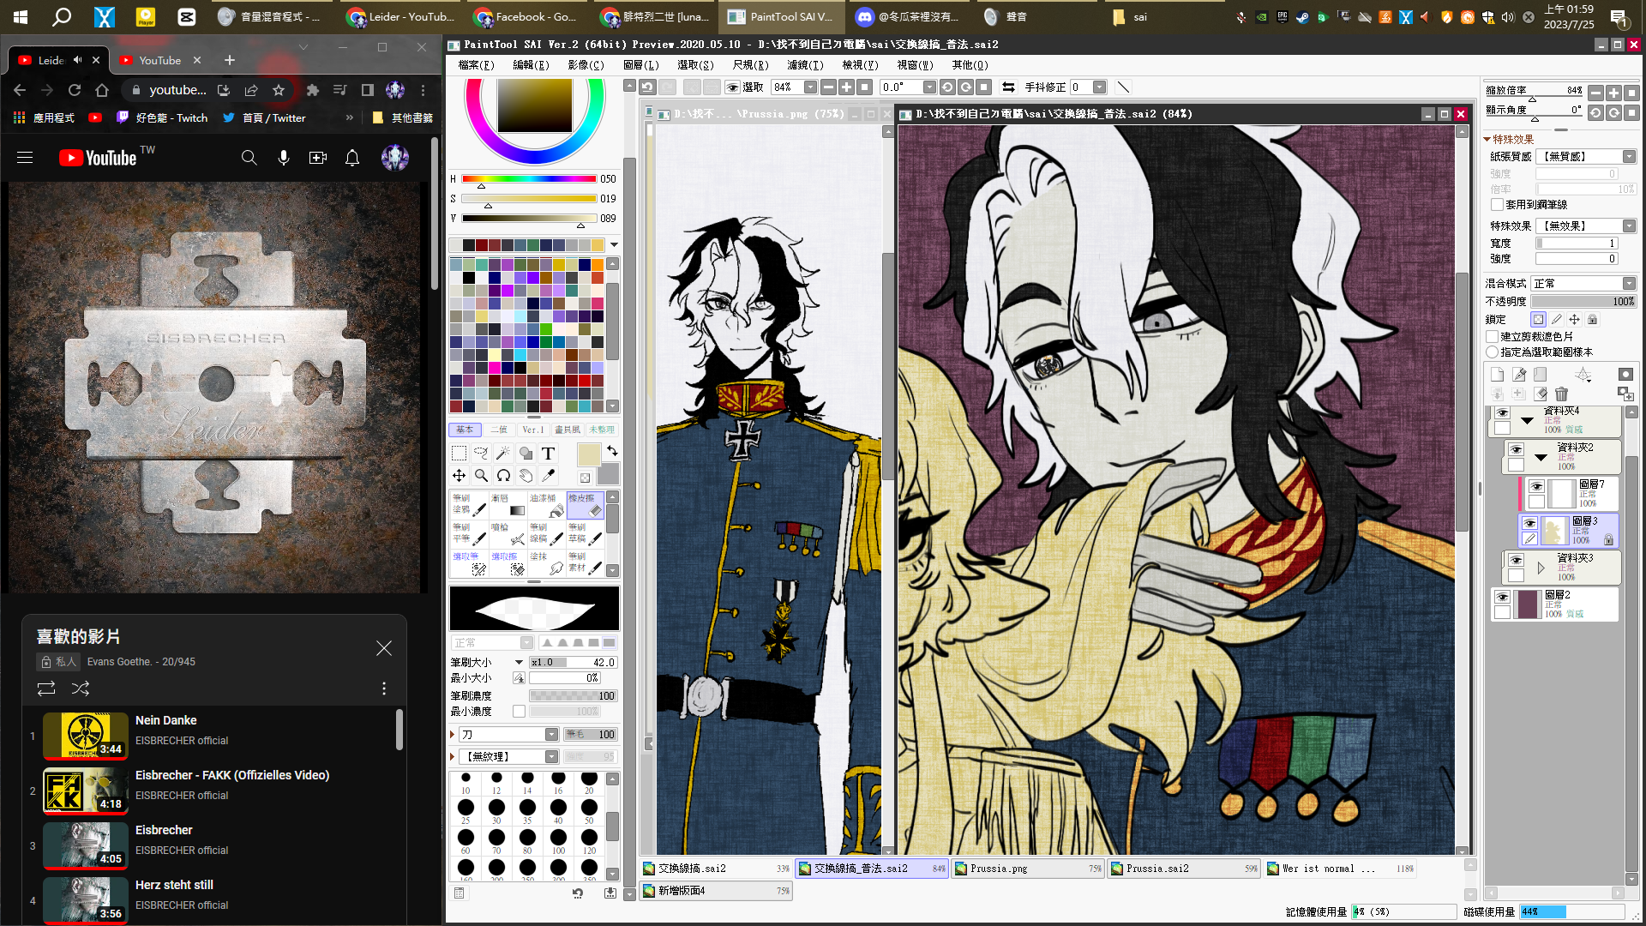Select the Rotate view tool

point(503,476)
